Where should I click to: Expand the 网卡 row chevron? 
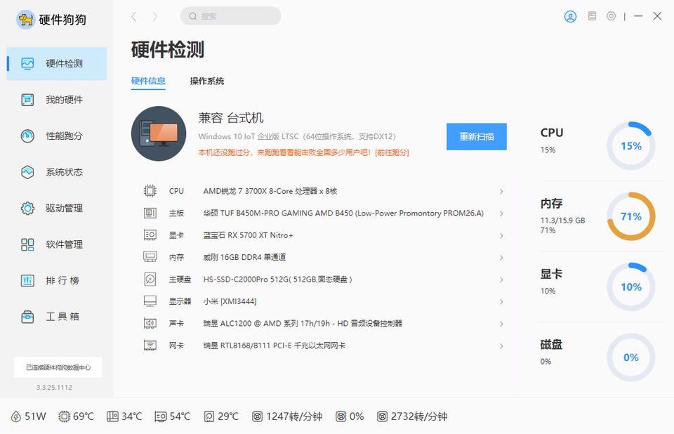pyautogui.click(x=501, y=346)
